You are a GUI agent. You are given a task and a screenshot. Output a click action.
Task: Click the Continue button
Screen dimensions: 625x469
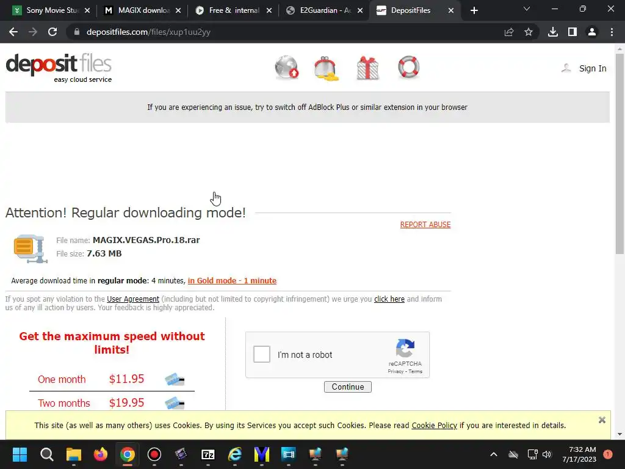coord(347,387)
